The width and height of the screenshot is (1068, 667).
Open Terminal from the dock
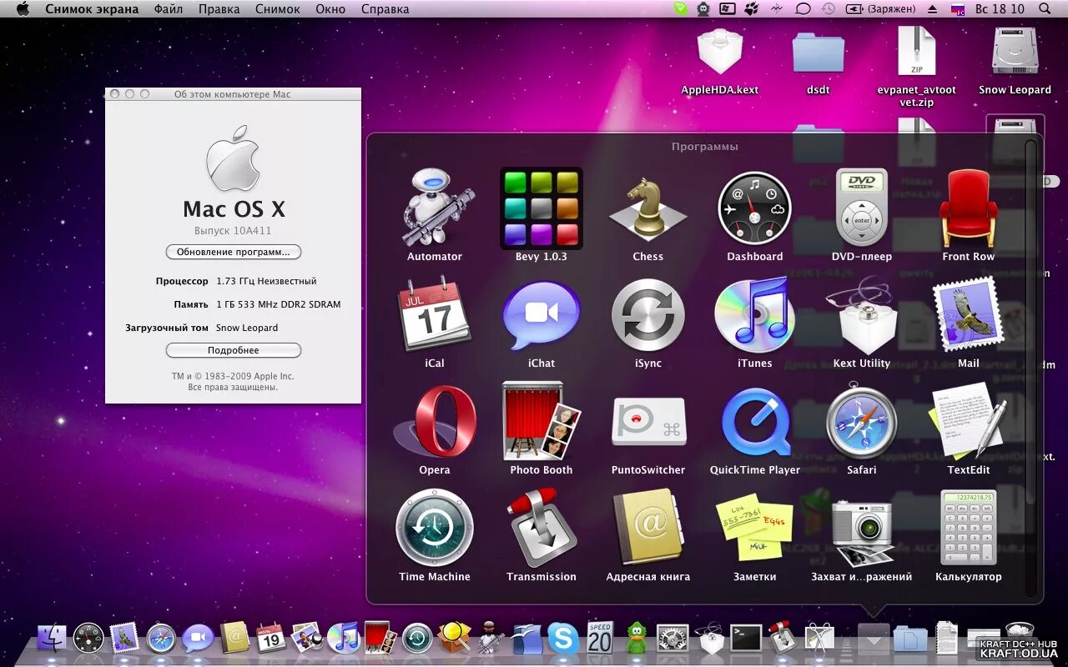[x=746, y=638]
